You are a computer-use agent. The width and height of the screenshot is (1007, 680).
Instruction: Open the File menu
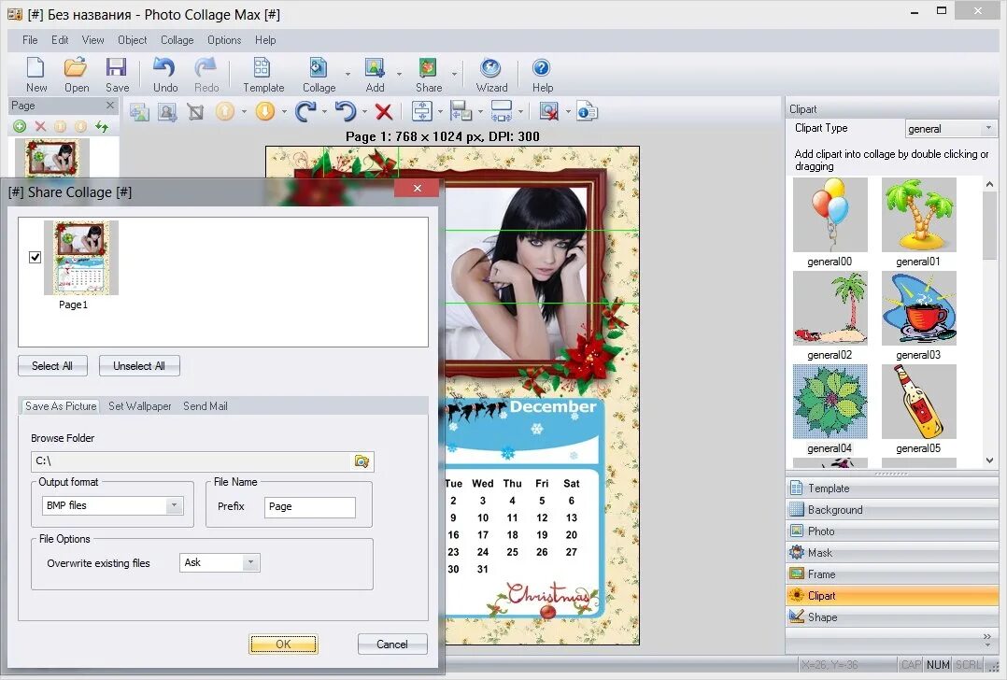coord(30,40)
